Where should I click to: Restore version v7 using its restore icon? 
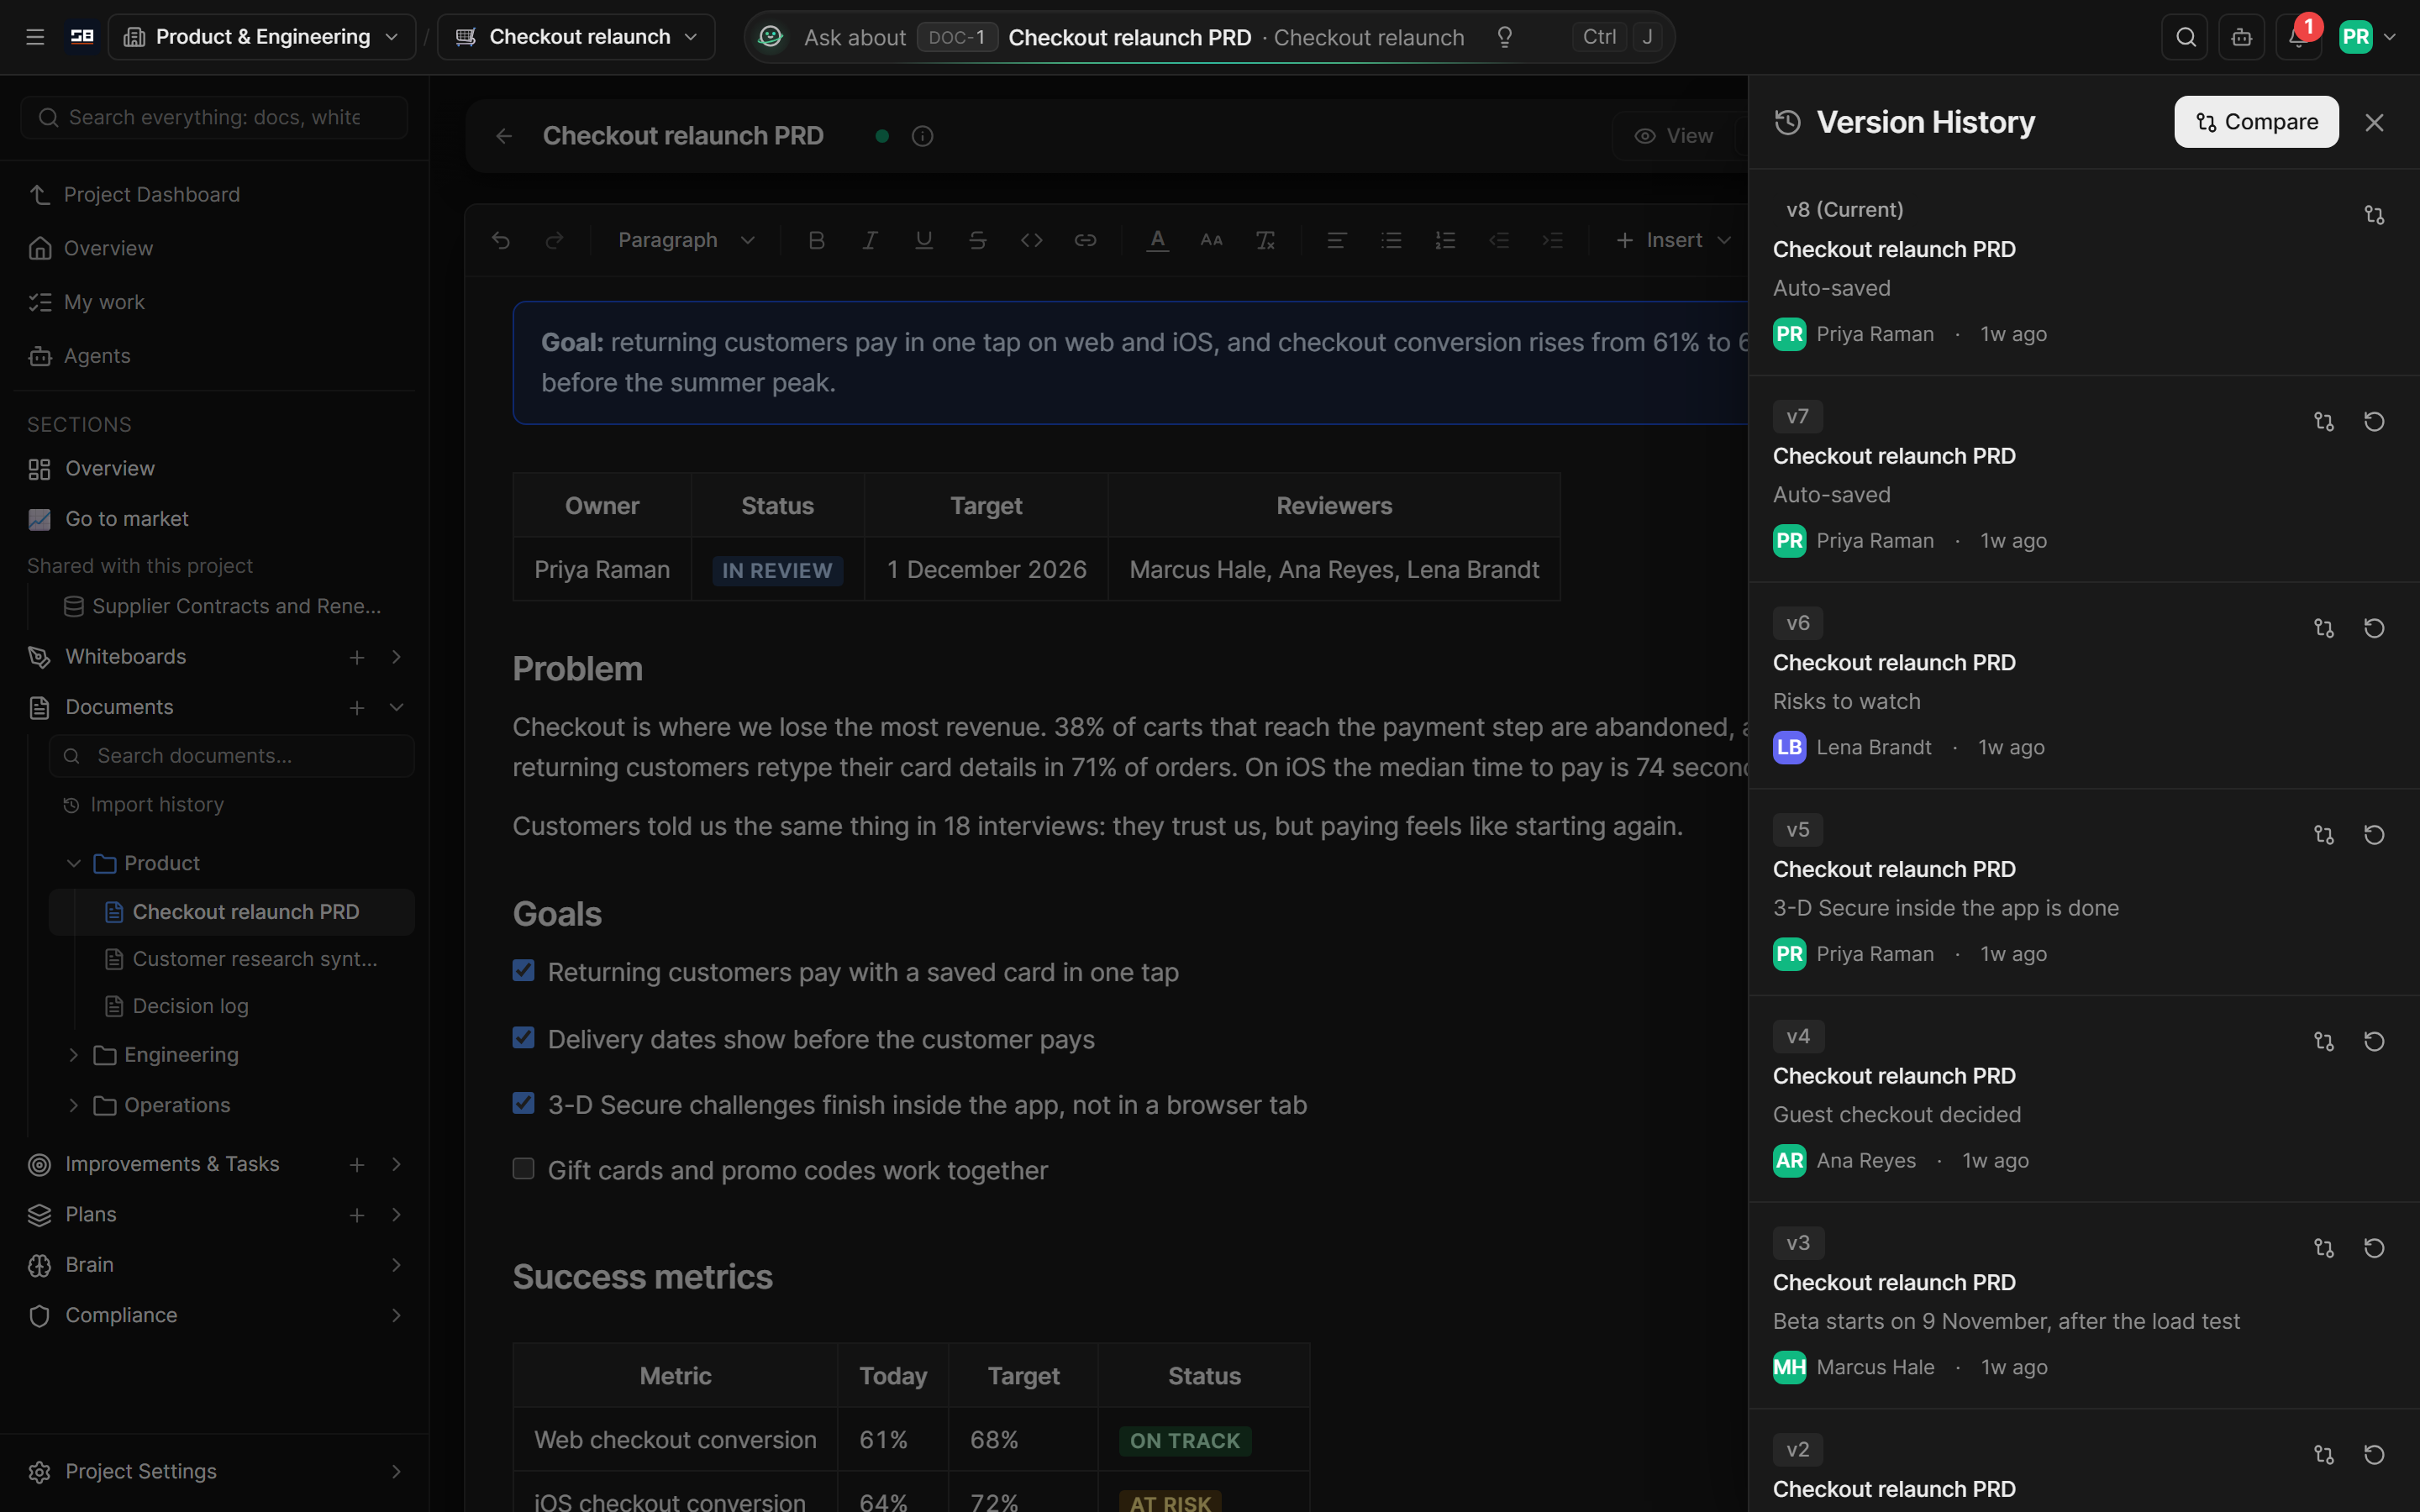point(2374,421)
